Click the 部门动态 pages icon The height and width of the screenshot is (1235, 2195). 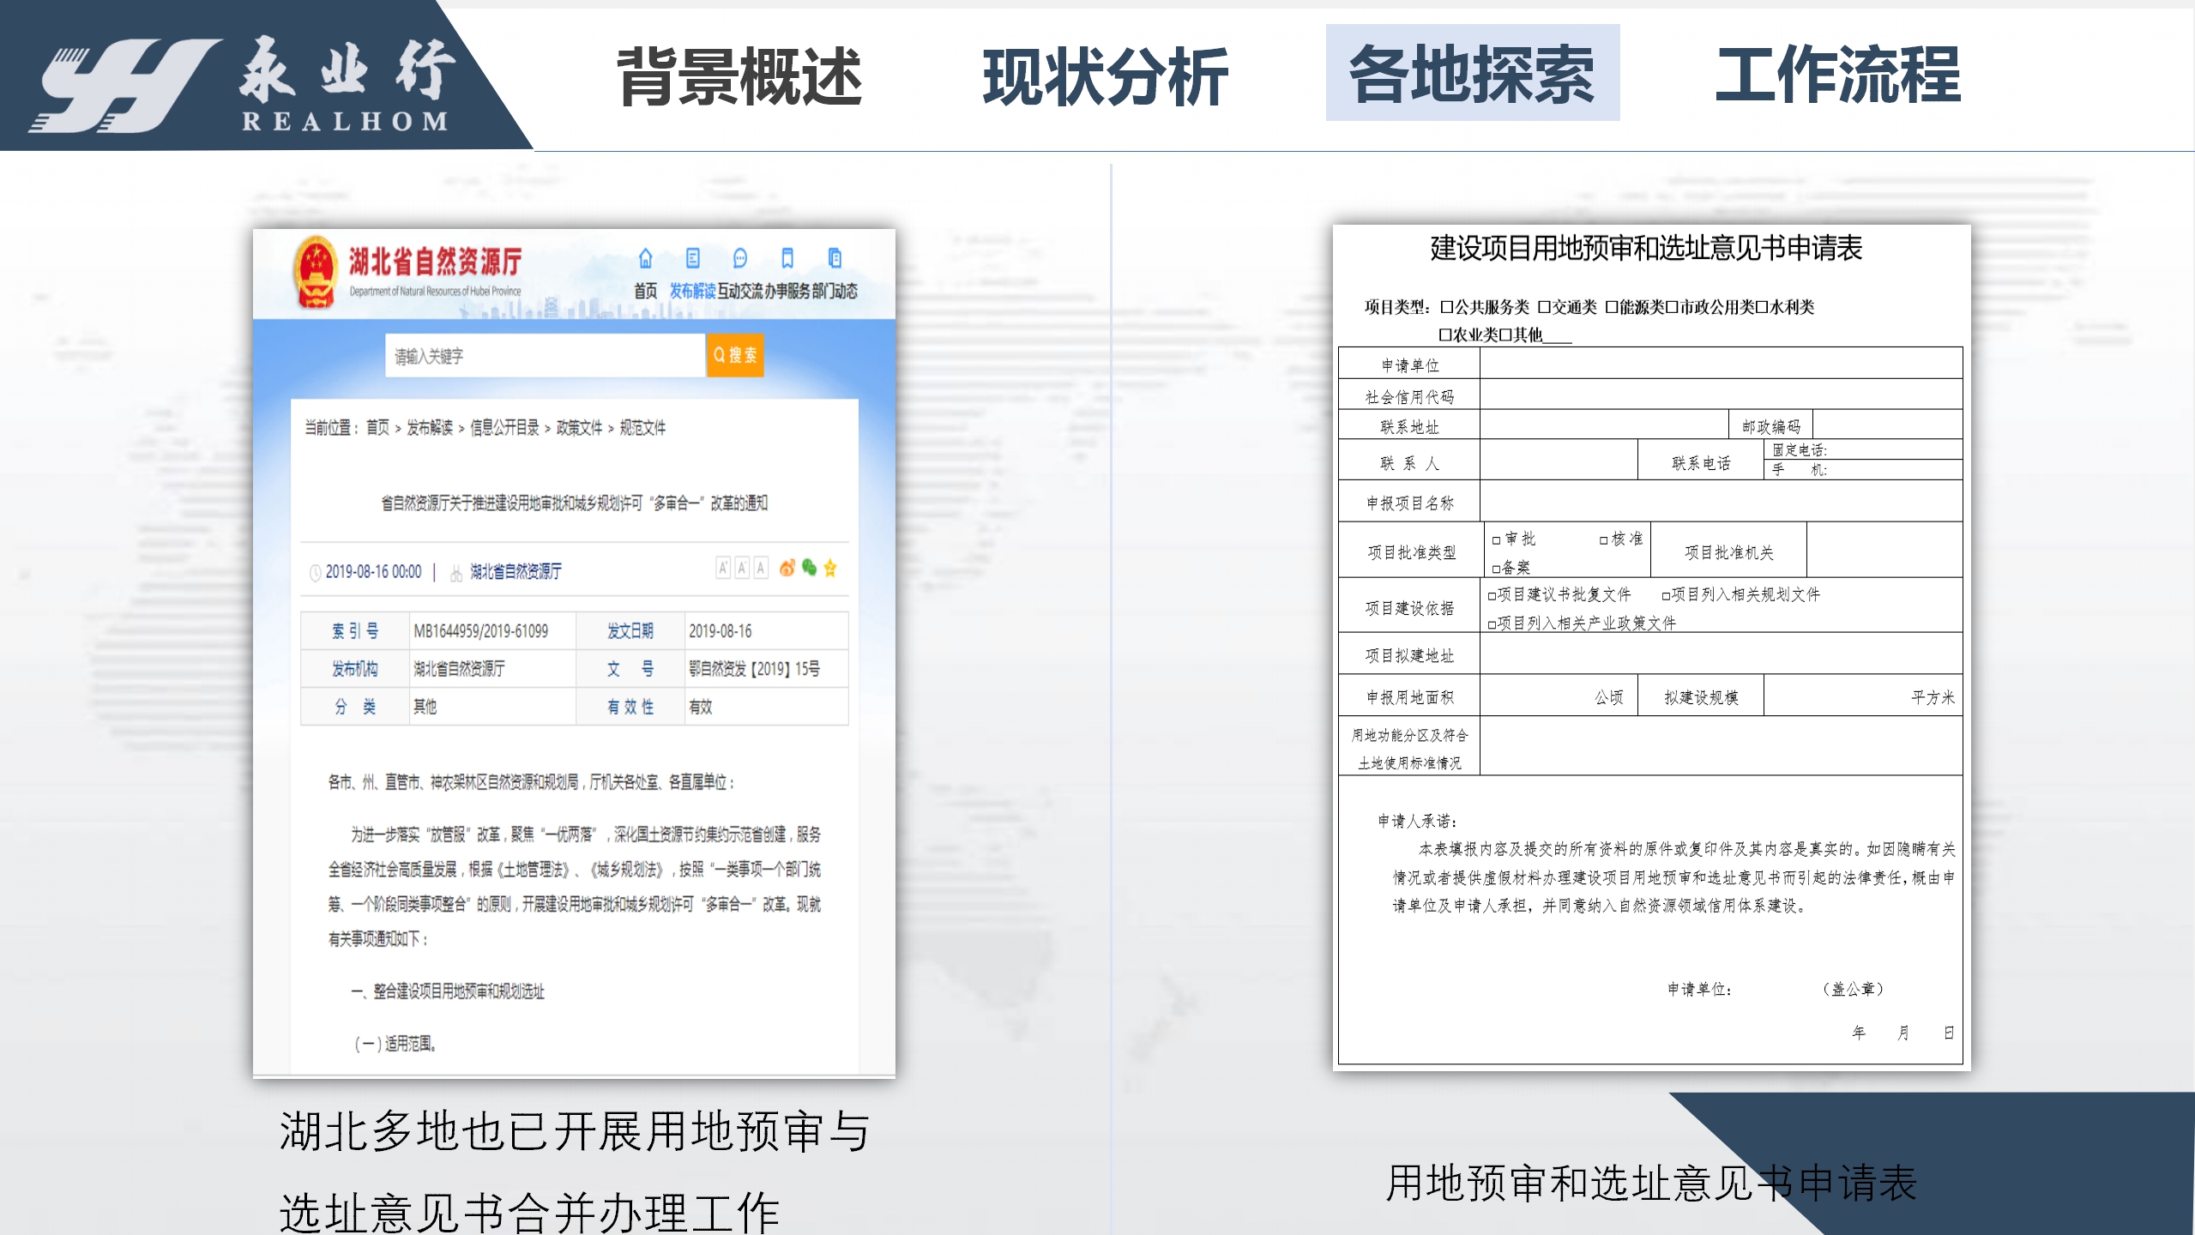[835, 258]
